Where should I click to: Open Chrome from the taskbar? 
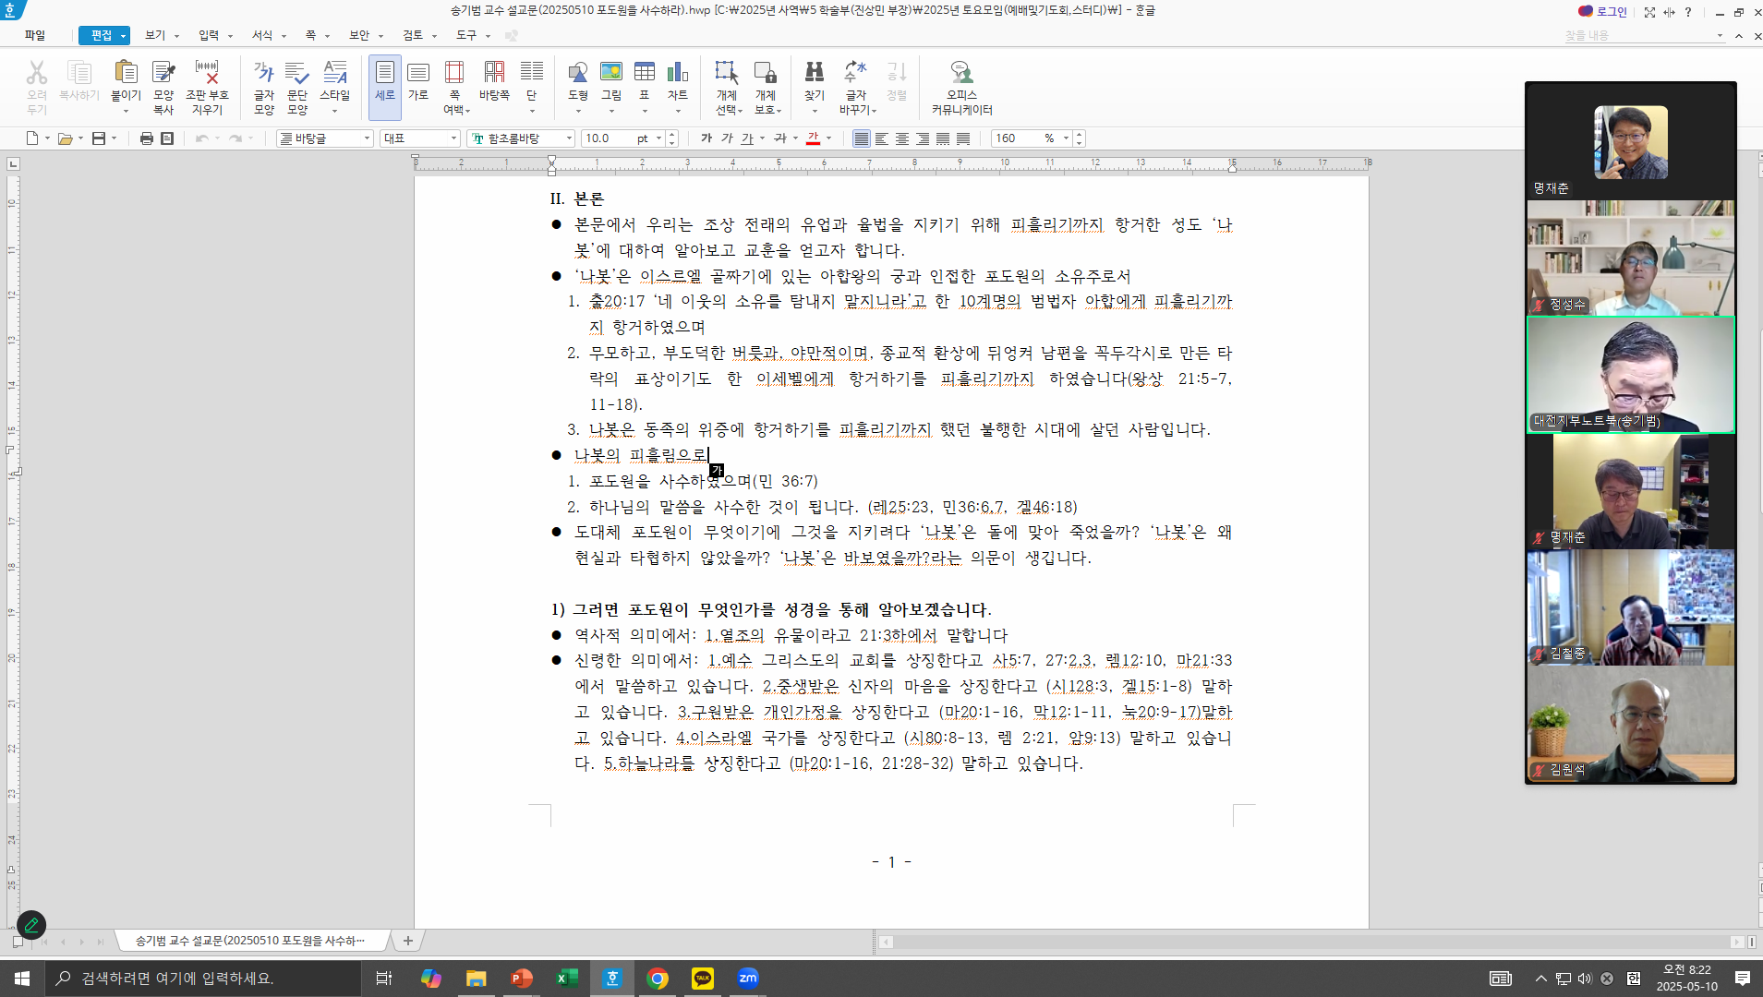(x=658, y=979)
